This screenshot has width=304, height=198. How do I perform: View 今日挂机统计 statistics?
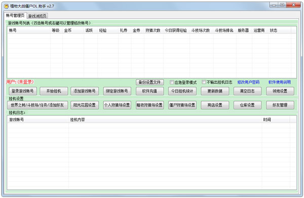point(182,91)
